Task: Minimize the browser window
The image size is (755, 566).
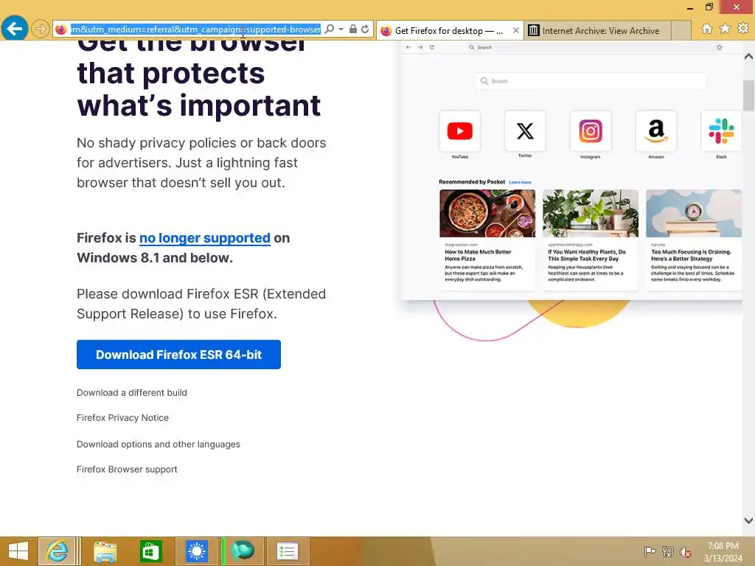Action: (x=690, y=7)
